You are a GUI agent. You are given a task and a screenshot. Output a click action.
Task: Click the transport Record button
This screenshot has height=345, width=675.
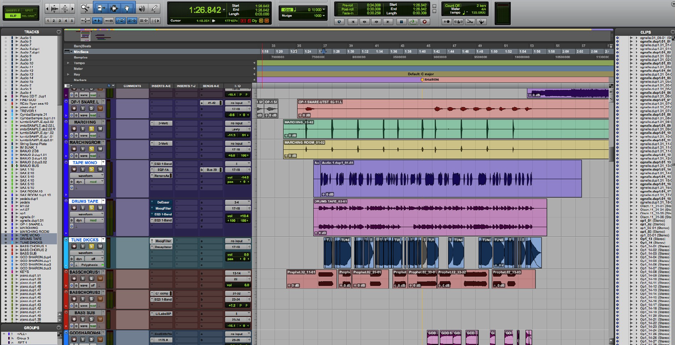click(x=425, y=22)
